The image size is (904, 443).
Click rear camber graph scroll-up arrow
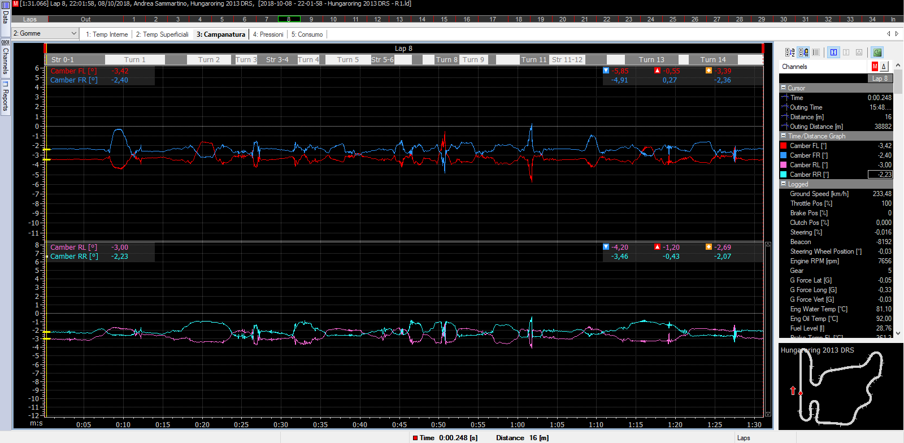768,245
